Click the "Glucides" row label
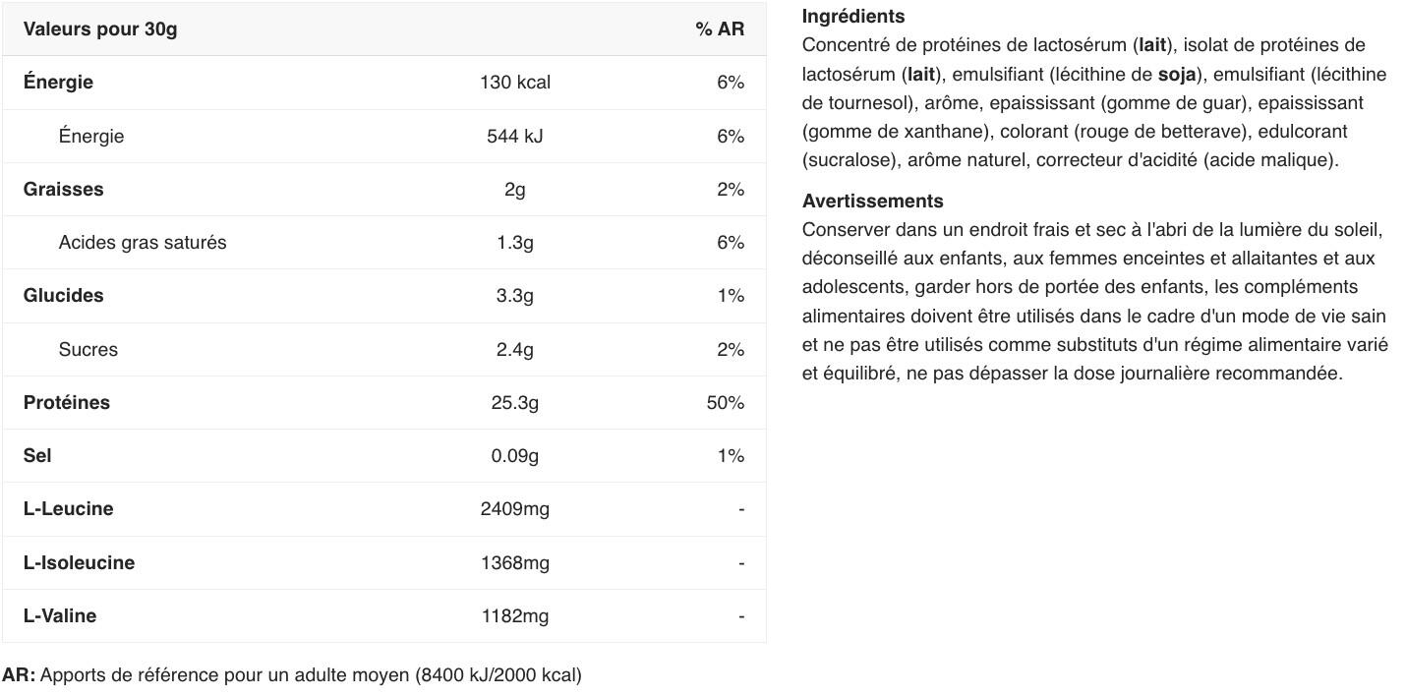The image size is (1406, 696). tap(63, 295)
